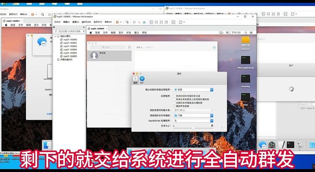Toggle the library sidebar view icon
The image size is (315, 172).
click(152, 22)
